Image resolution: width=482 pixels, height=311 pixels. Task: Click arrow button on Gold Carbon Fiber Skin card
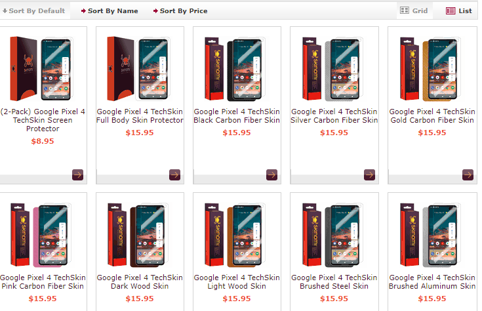(x=468, y=175)
